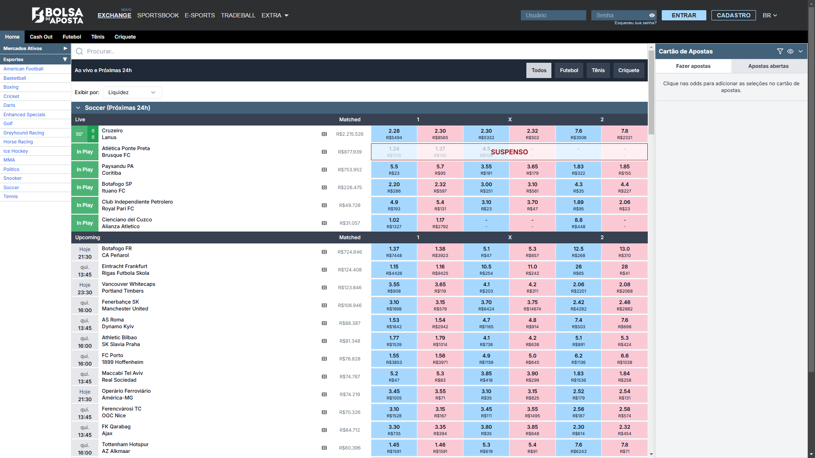Back Cruzeiro at 2.28 odds
The height and width of the screenshot is (458, 815).
coord(394,134)
